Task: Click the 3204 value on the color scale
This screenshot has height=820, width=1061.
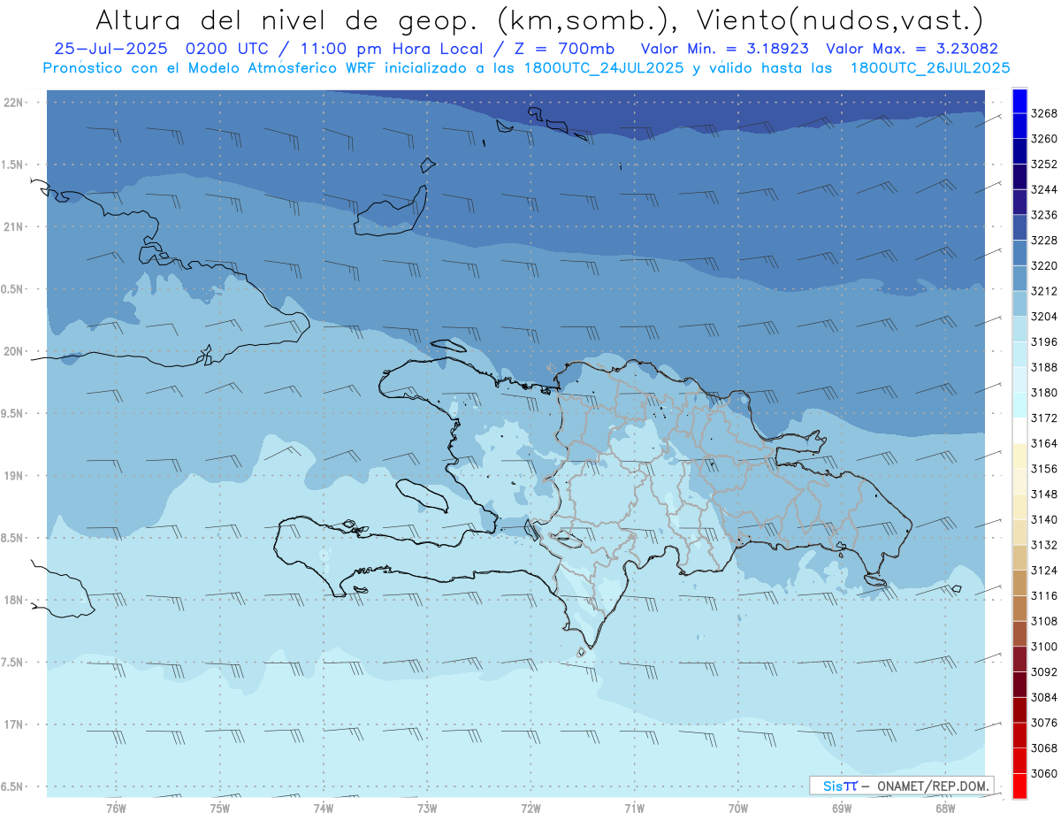Action: pos(1044,317)
